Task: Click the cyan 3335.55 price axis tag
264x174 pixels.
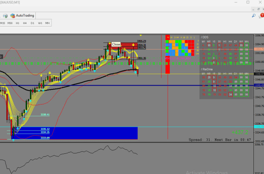Action: (x=259, y=127)
